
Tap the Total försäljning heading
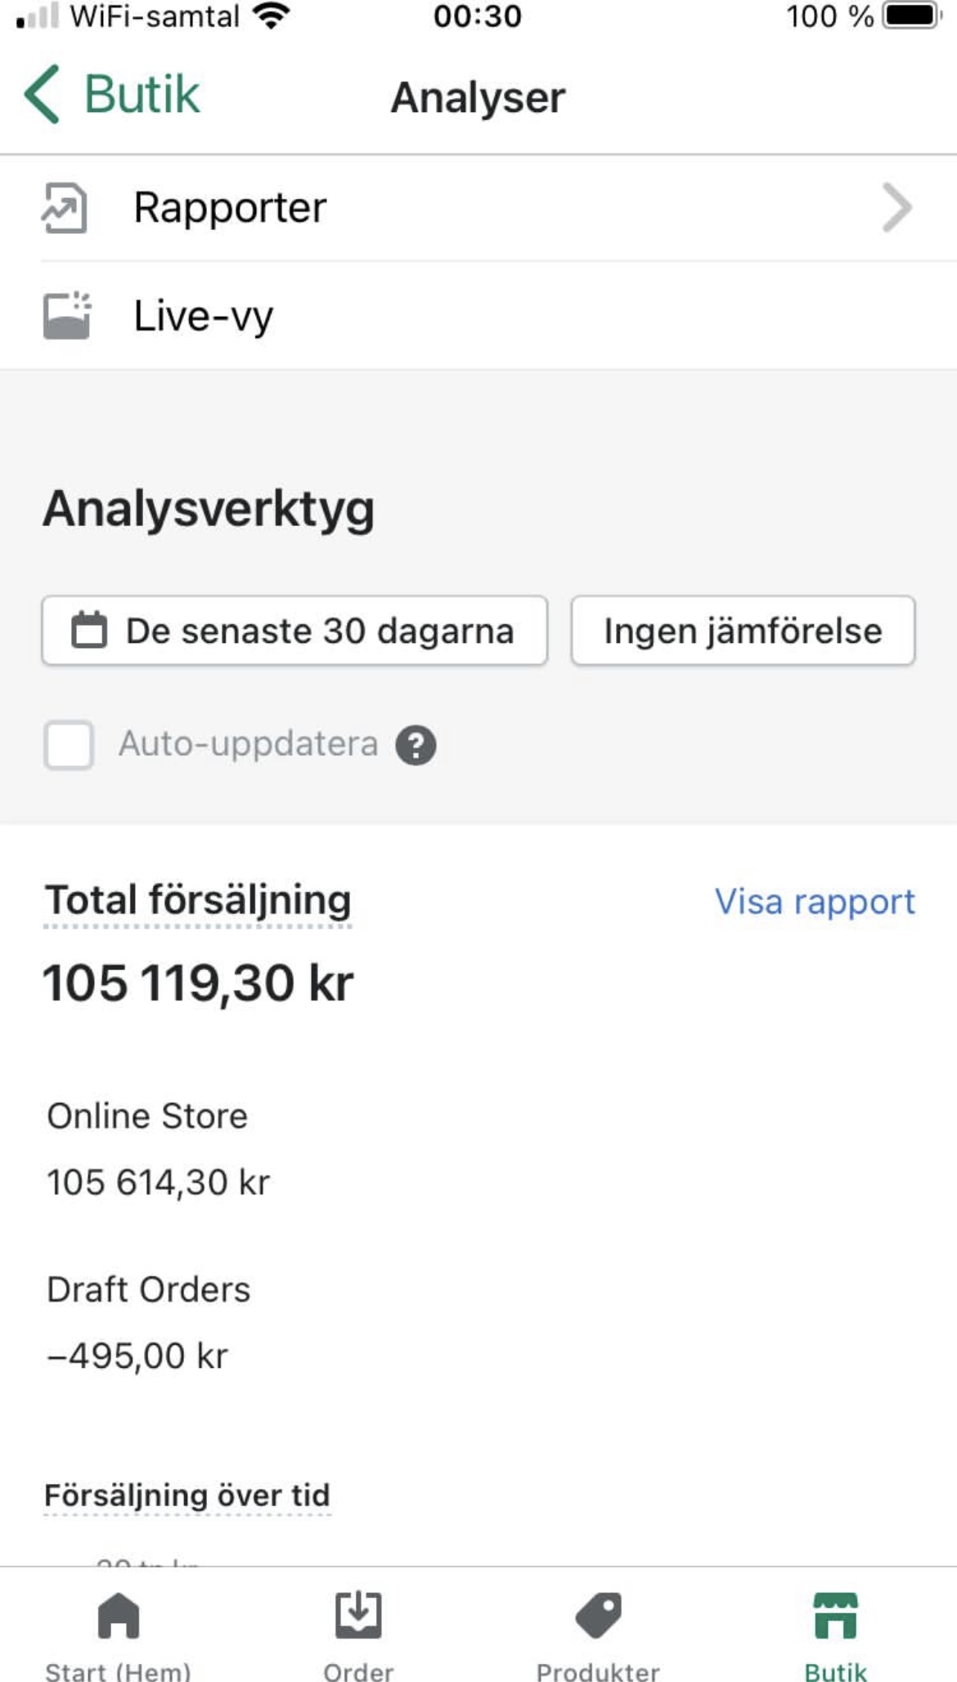[198, 900]
